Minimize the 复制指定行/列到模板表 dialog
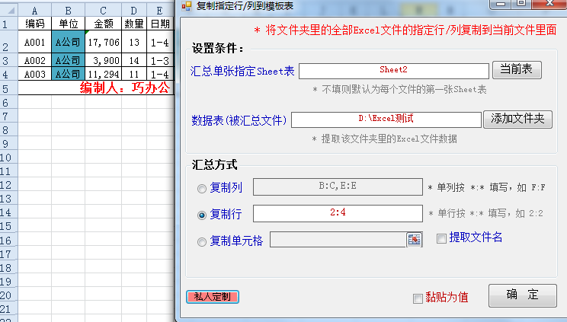Image resolution: width=567 pixels, height=322 pixels. click(x=501, y=4)
